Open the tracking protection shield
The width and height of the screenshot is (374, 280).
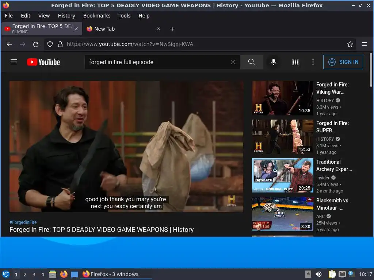[50, 44]
